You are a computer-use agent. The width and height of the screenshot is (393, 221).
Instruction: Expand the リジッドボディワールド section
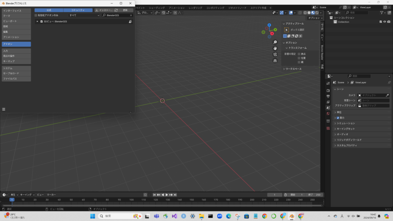[348, 140]
